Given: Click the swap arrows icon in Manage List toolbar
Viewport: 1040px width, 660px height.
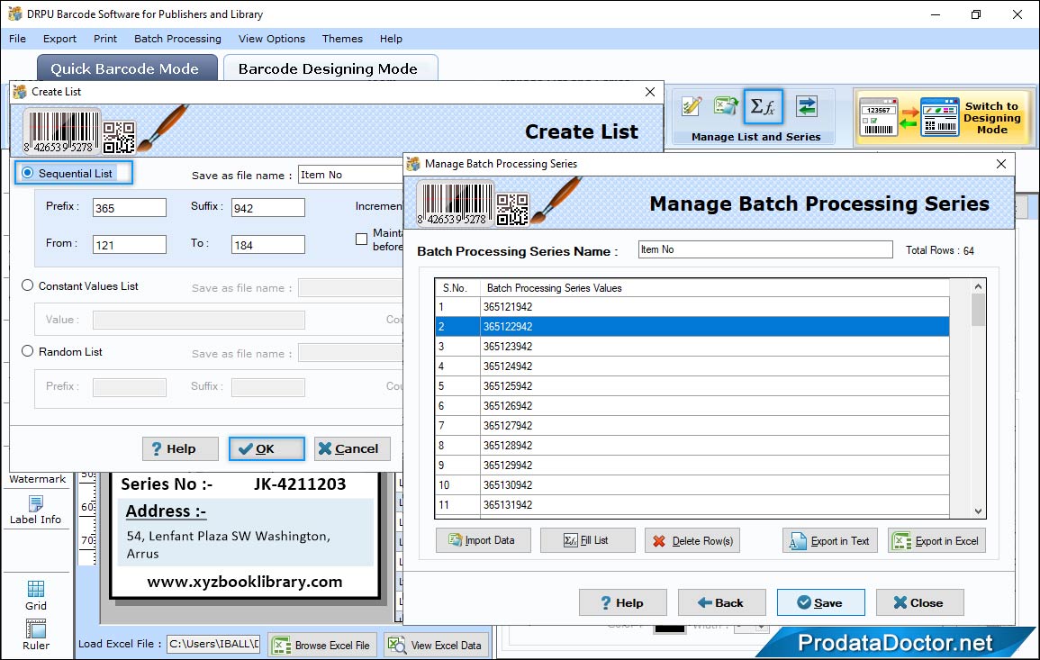Looking at the screenshot, I should tap(807, 106).
